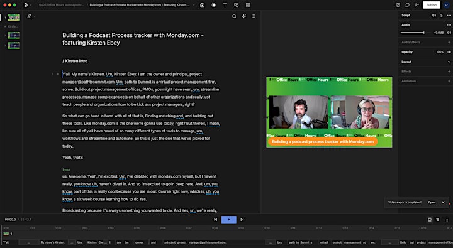Open the comments speech bubble icon

click(407, 5)
